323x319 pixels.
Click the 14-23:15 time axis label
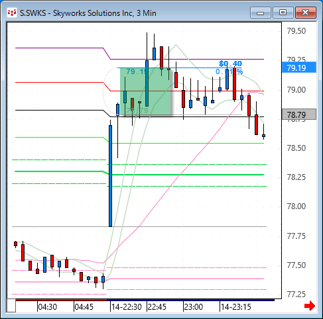coord(236,307)
